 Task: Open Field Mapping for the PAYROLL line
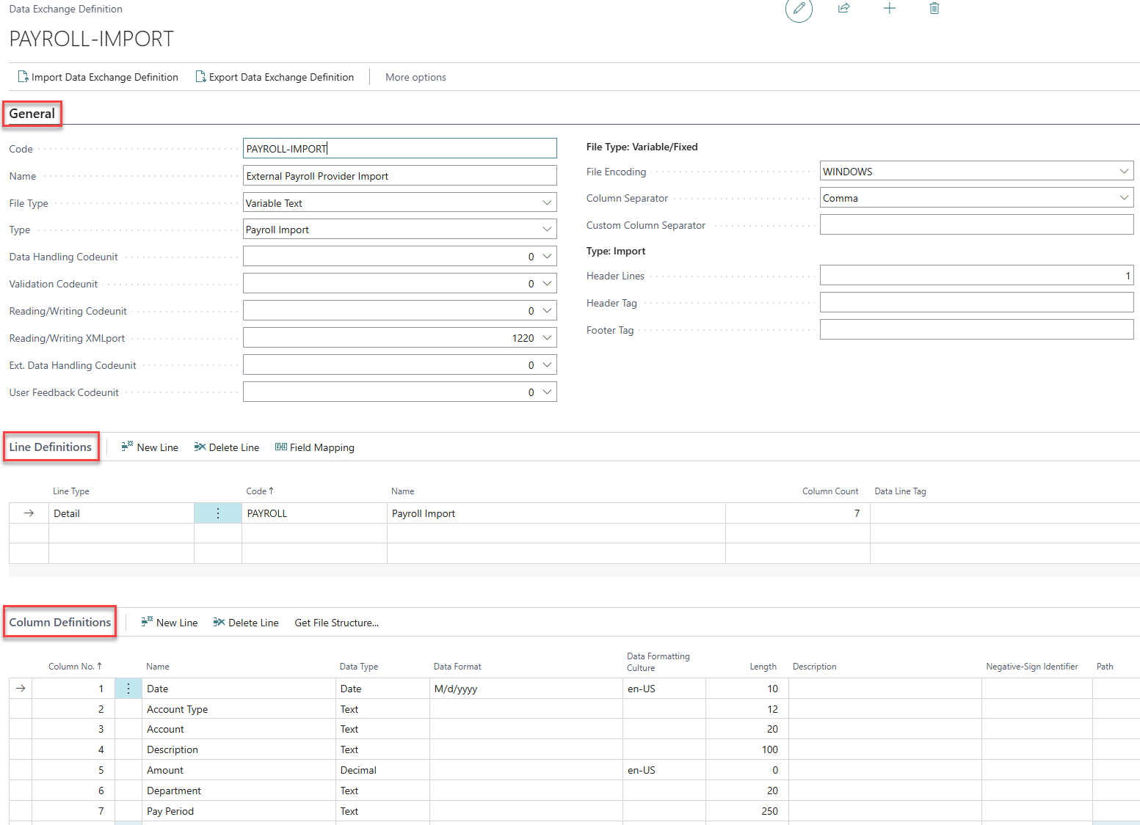pyautogui.click(x=314, y=447)
